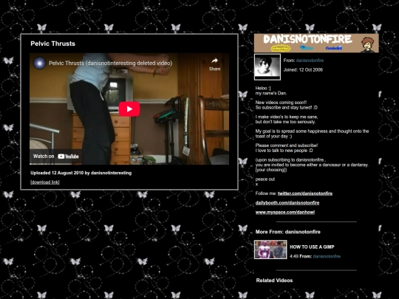Click the cartoon character in banner
This screenshot has width=399, height=299.
(x=368, y=44)
